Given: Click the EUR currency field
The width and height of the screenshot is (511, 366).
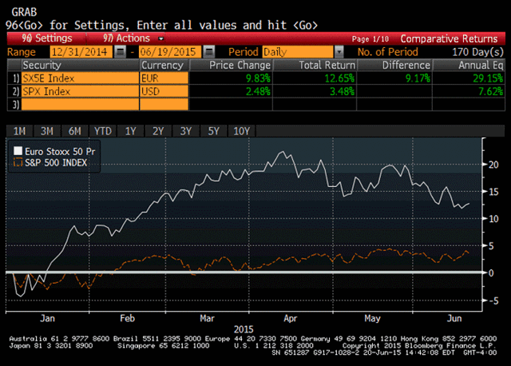Looking at the screenshot, I should pos(164,78).
